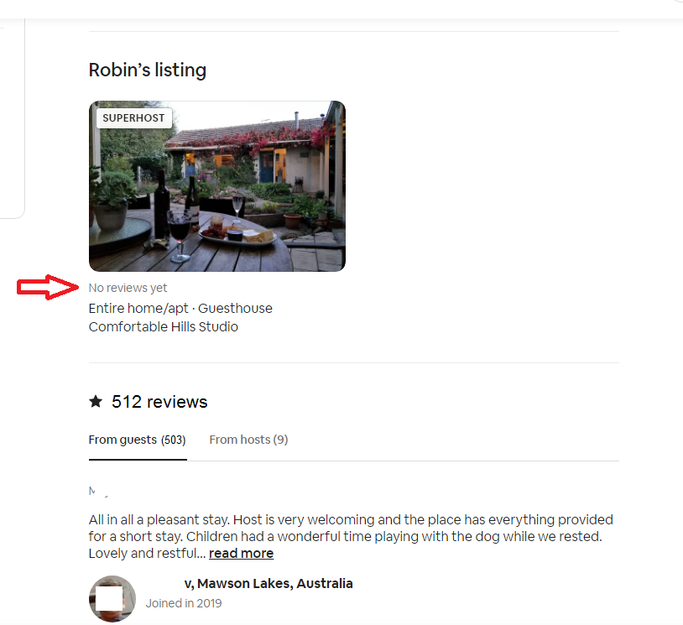Click the No reviews yet label
The image size is (683, 625).
point(128,288)
